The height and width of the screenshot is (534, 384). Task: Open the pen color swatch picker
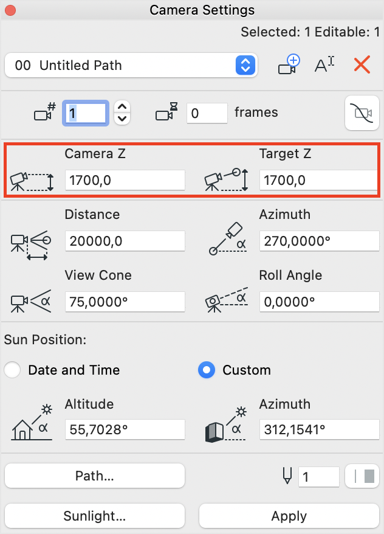[x=362, y=476]
